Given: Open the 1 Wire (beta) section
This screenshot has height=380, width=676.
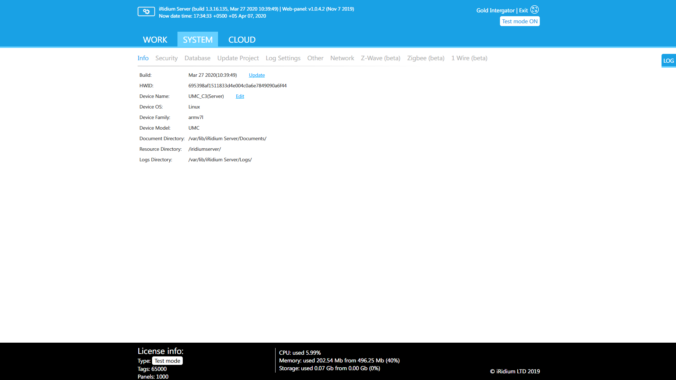Looking at the screenshot, I should 469,58.
